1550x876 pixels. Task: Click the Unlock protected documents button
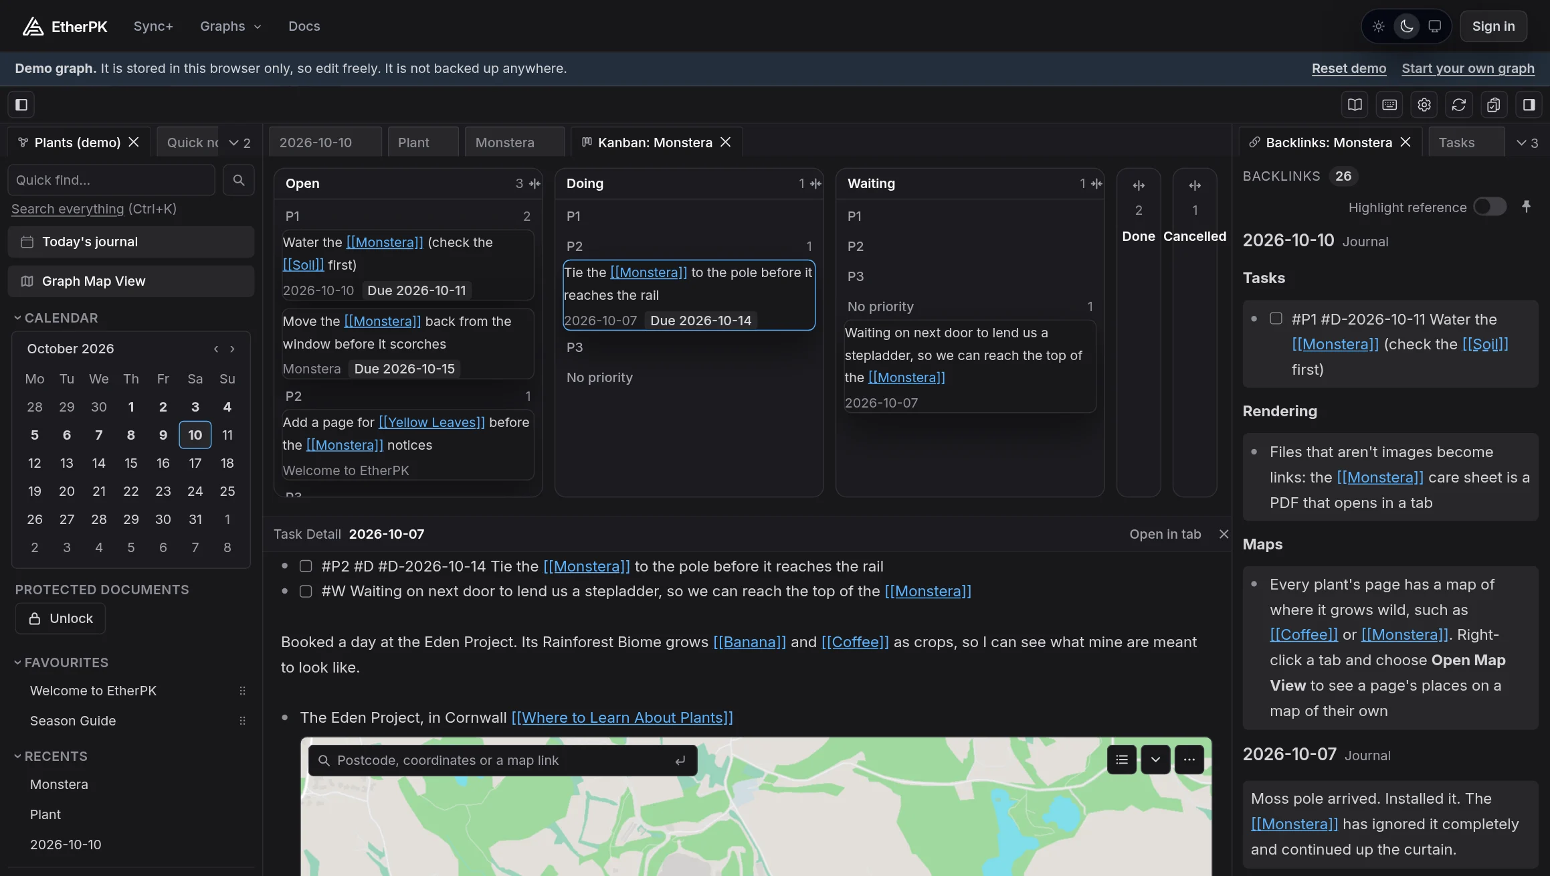(x=60, y=618)
